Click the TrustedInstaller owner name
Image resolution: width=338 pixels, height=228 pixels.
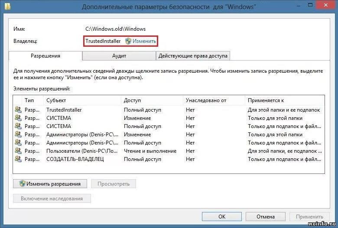pos(103,41)
